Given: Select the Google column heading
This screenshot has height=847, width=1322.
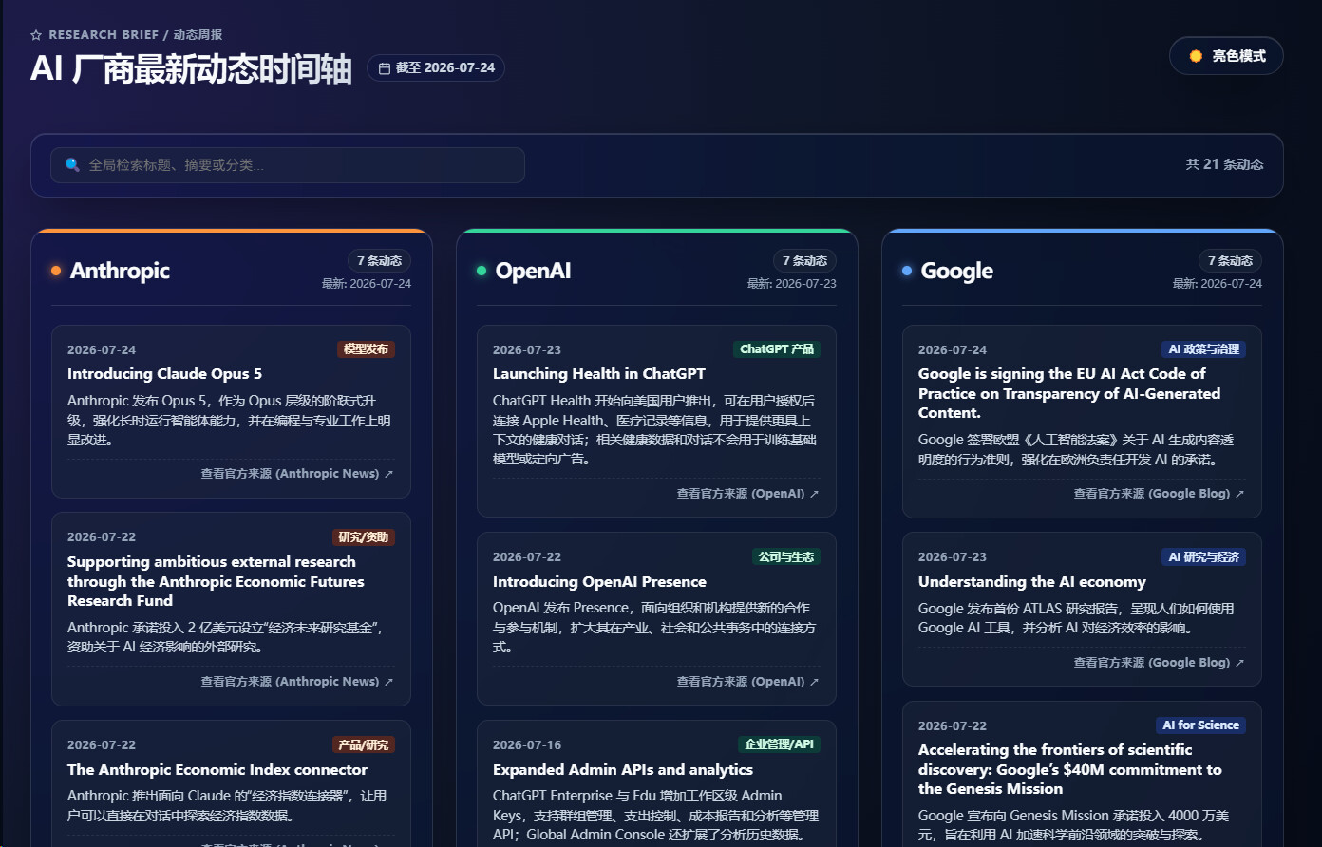Looking at the screenshot, I should click(956, 271).
